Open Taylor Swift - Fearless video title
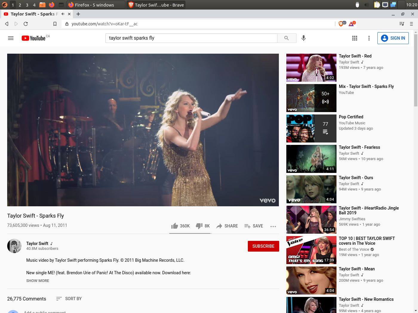Screen dimensions: 418x313 click(x=359, y=147)
